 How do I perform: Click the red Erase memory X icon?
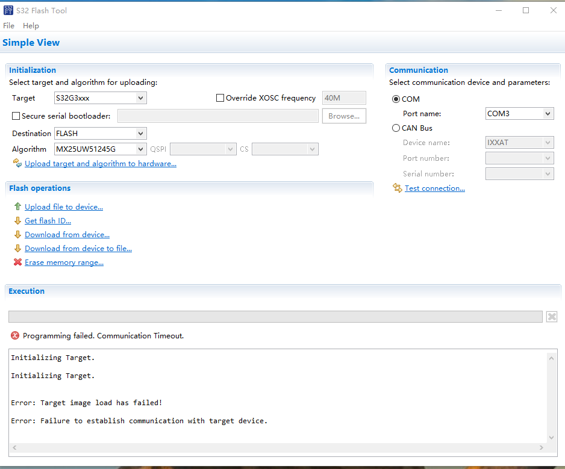tap(17, 262)
